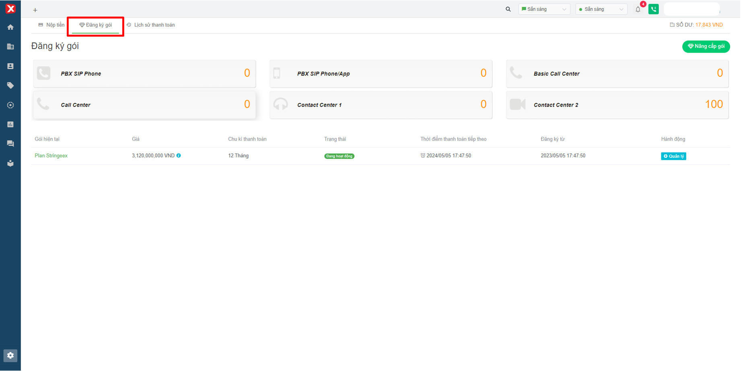Expand the green dot 'Sẵn sàng' dropdown

(601, 9)
